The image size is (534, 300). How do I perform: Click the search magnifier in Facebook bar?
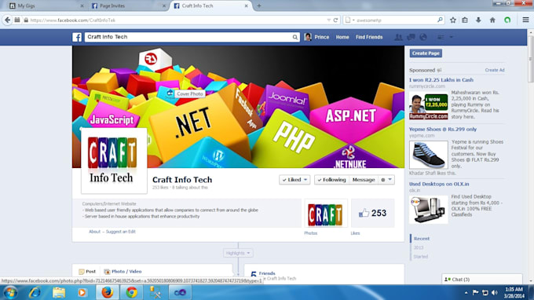pos(295,37)
